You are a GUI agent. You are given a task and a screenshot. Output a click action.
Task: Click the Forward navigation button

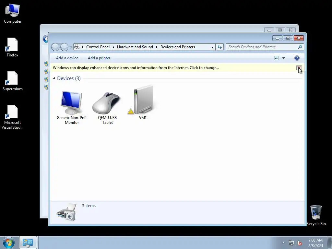click(x=64, y=47)
